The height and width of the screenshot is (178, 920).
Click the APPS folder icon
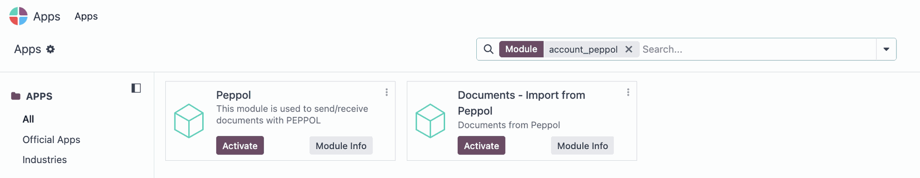16,96
